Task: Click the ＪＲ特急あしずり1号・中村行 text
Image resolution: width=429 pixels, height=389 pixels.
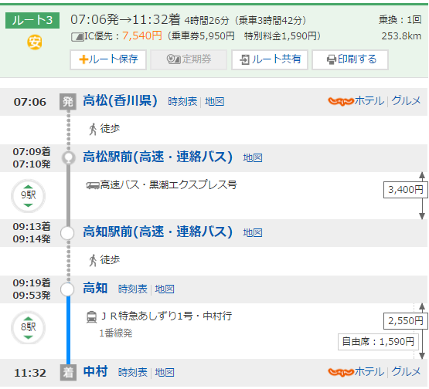Action: pos(166,316)
